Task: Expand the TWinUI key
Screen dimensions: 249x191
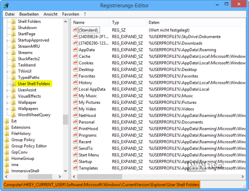Action: coord(7,72)
